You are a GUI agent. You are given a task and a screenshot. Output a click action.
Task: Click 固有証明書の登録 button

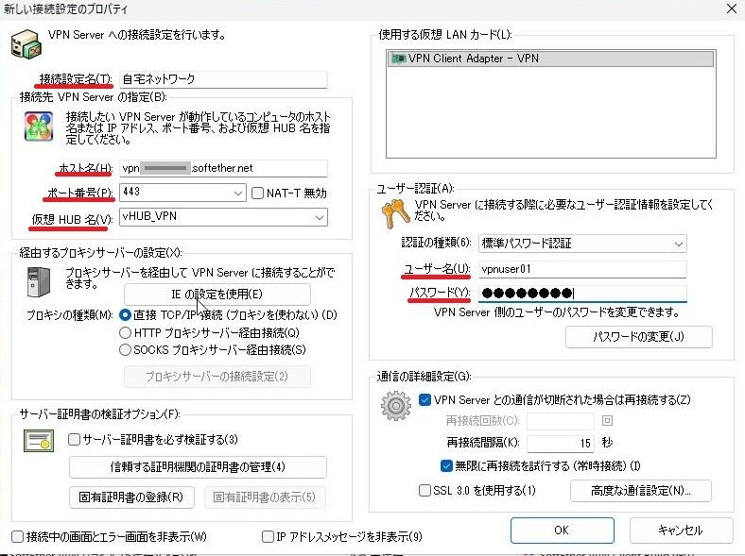131,497
